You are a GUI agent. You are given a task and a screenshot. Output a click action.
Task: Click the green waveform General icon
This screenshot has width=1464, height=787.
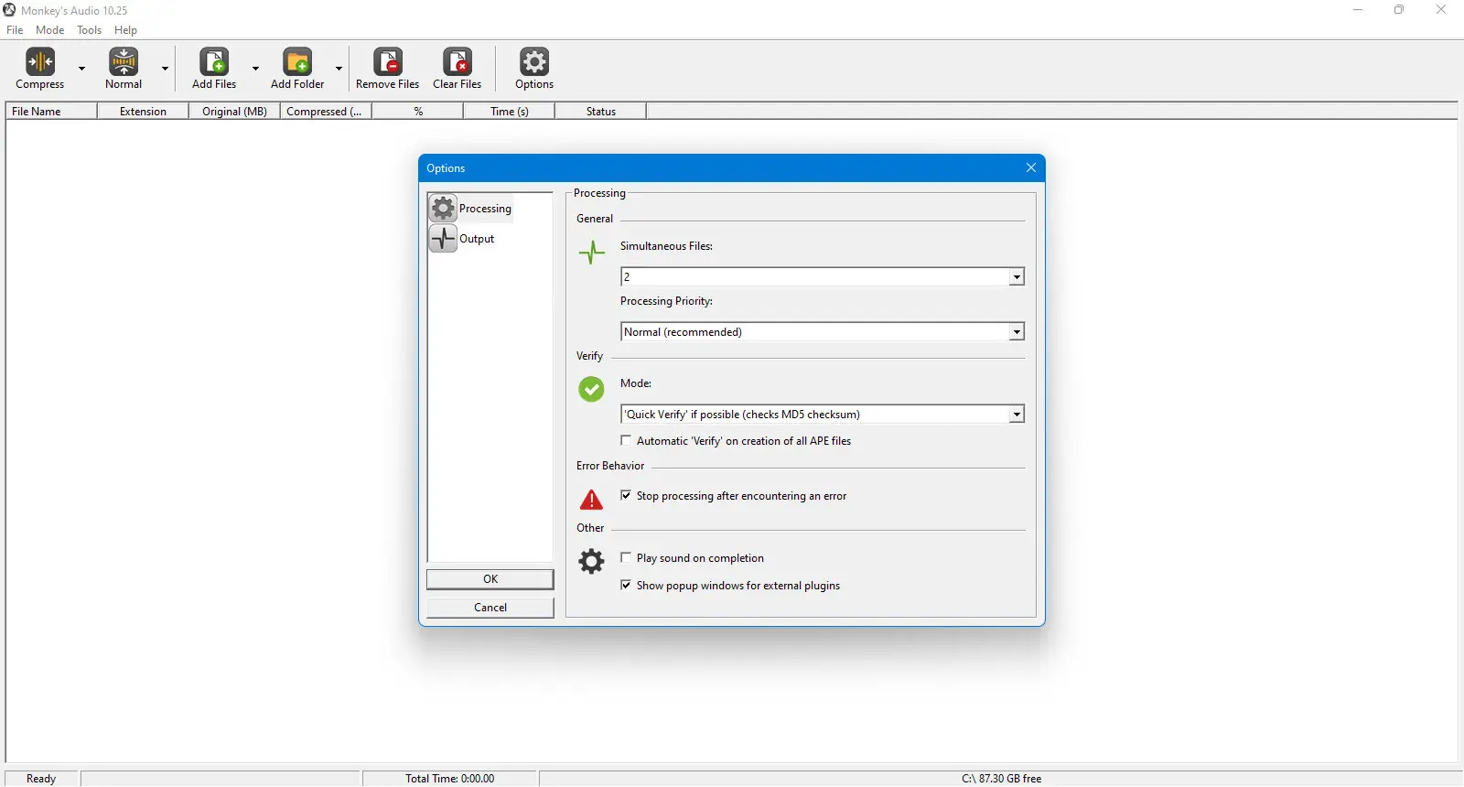coord(592,252)
